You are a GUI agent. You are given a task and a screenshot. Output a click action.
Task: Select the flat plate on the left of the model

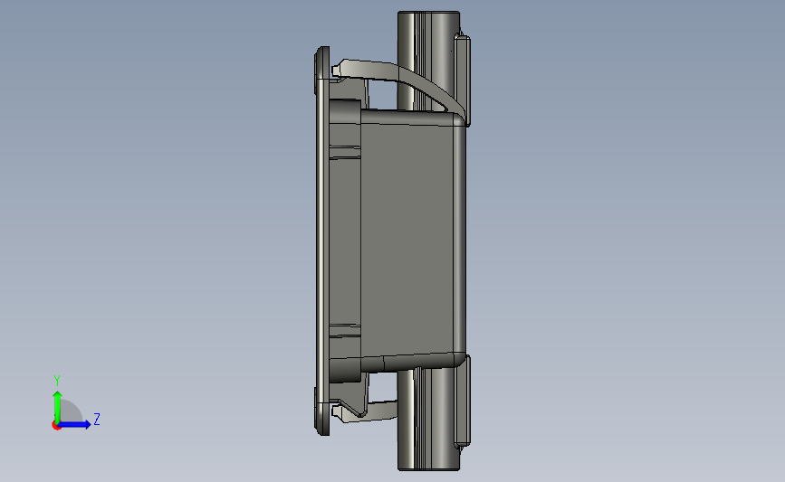321,241
